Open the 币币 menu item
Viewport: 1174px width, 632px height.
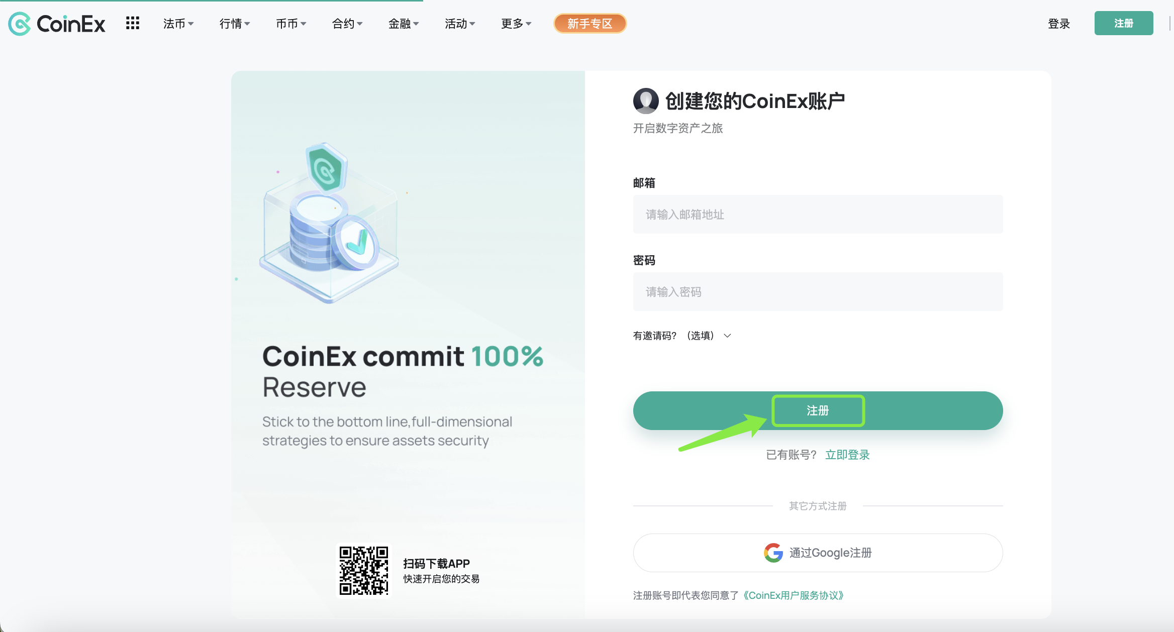pyautogui.click(x=291, y=24)
